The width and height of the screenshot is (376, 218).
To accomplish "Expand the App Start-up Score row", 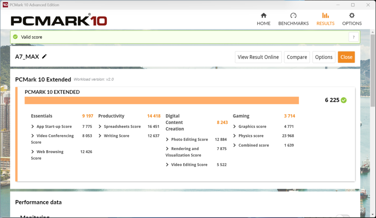I will (33, 126).
